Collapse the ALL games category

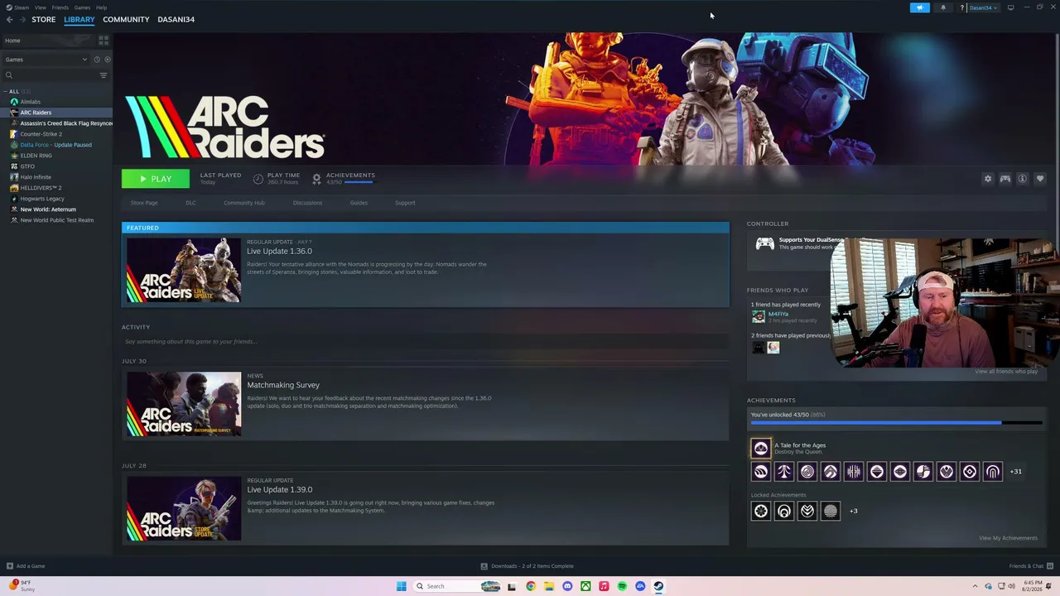pyautogui.click(x=5, y=91)
